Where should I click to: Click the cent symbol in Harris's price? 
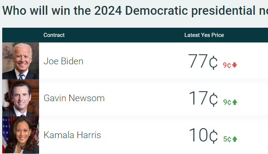click(x=213, y=137)
